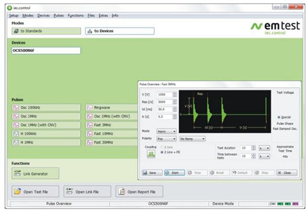The height and width of the screenshot is (211, 307).
Task: Close the Pulse Overview panel via Close
Action: (287, 173)
